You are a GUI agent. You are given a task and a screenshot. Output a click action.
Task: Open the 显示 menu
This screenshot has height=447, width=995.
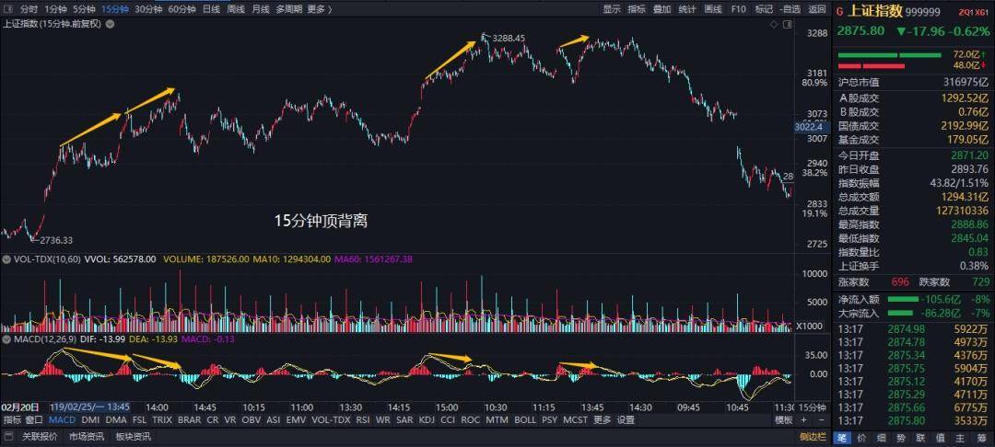pos(612,9)
